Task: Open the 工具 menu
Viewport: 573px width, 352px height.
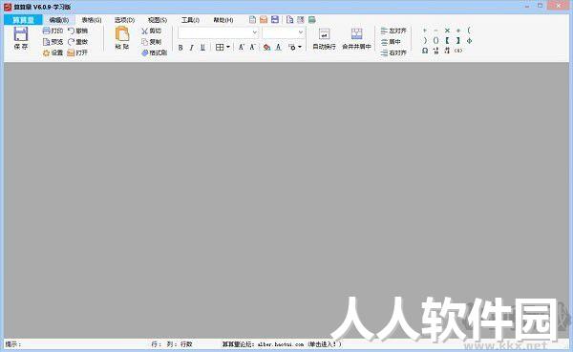Action: (x=190, y=20)
